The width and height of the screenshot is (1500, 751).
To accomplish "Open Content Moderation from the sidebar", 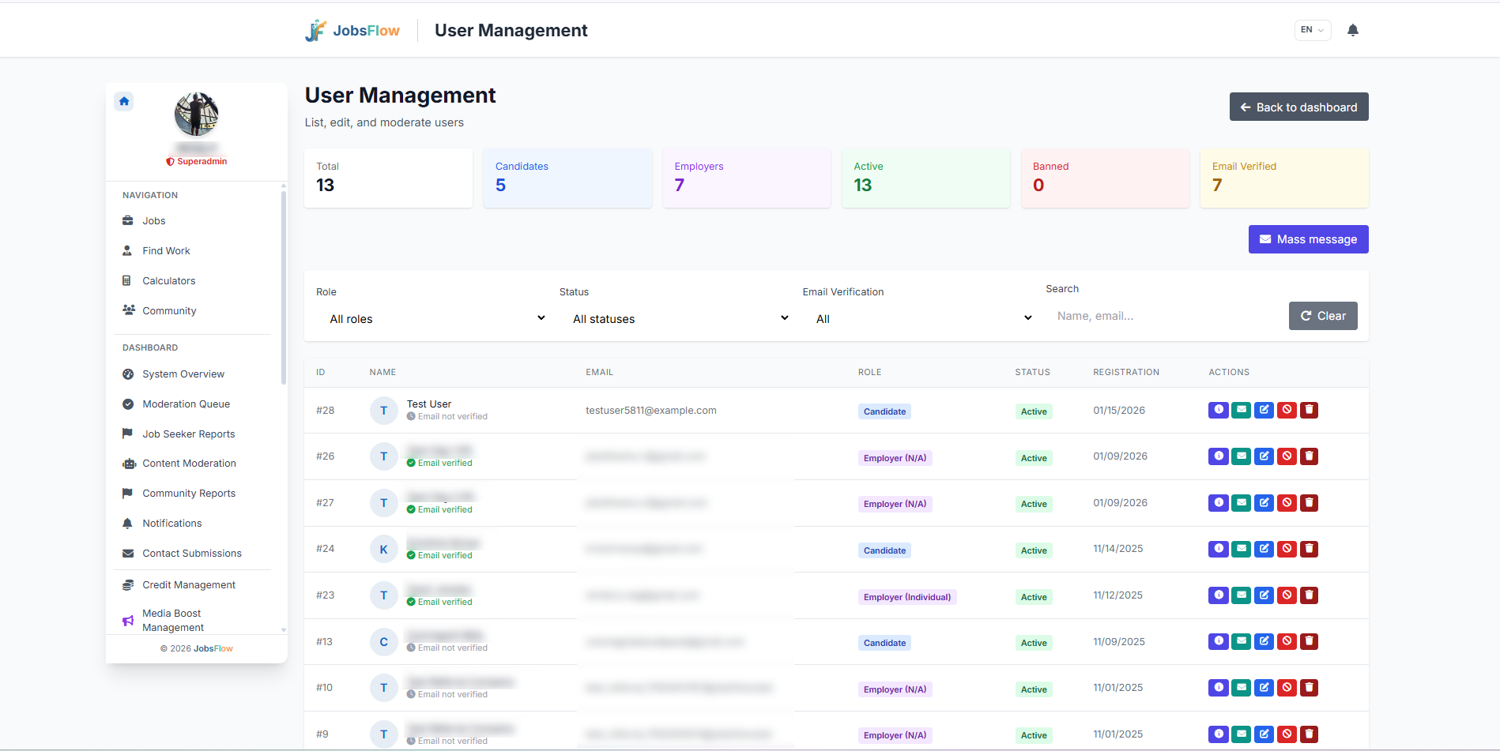I will 189,463.
